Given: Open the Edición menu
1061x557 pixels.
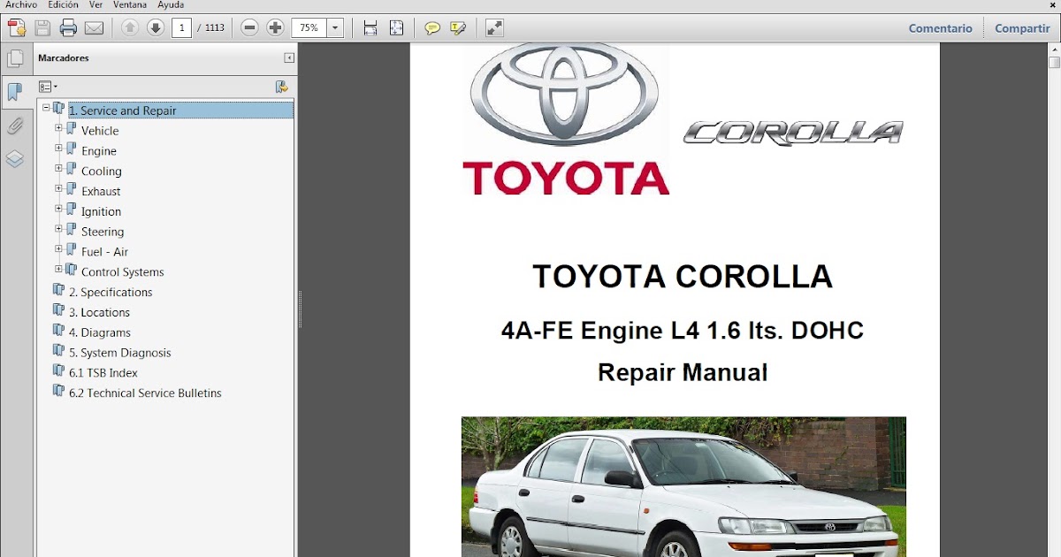Looking at the screenshot, I should (x=63, y=5).
